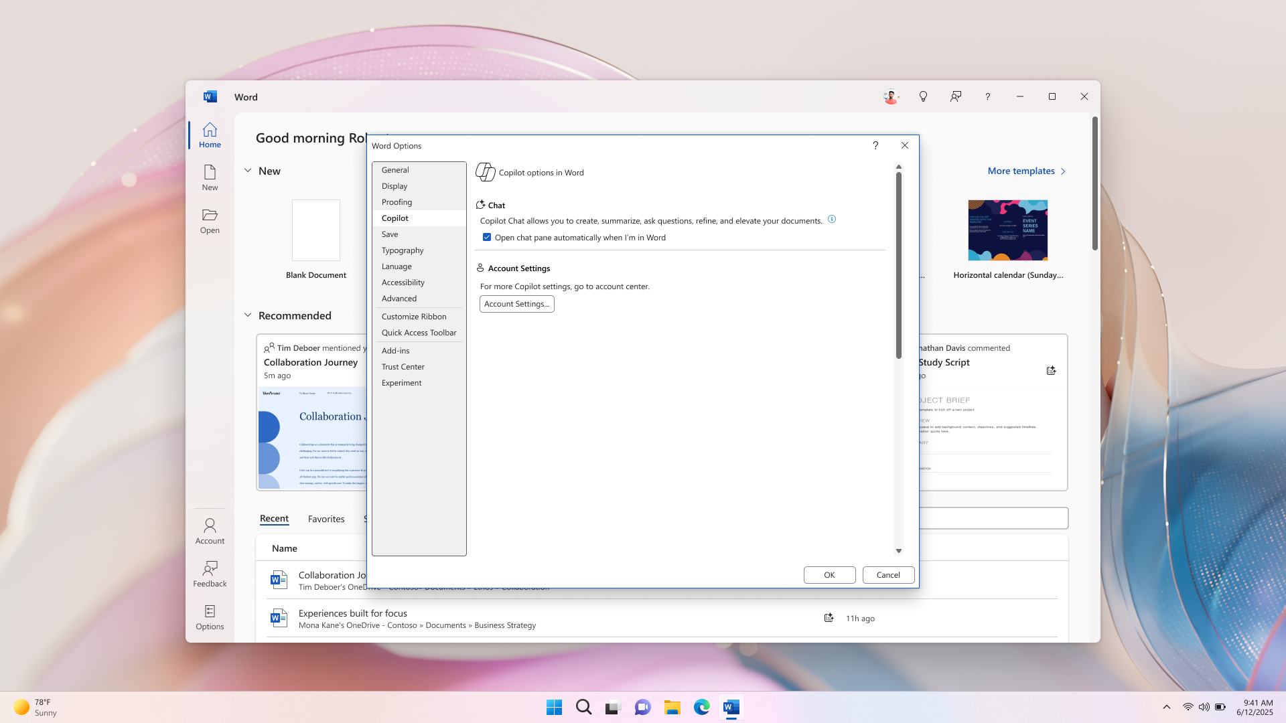The height and width of the screenshot is (723, 1286).
Task: Show hidden system tray icons
Action: [1166, 707]
